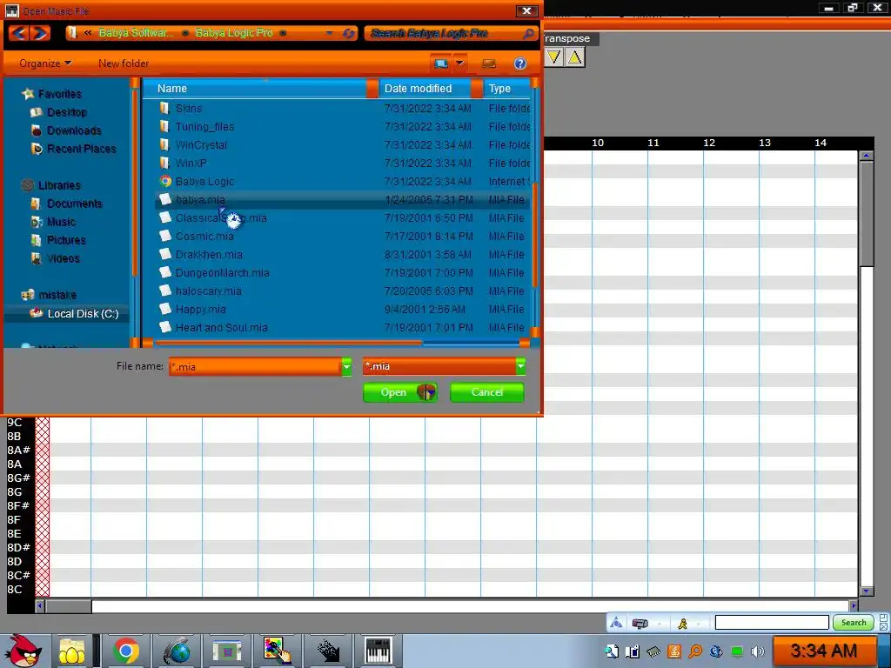Image resolution: width=891 pixels, height=668 pixels.
Task: Click the piano roll horizontal scrollbar thumb
Action: pyautogui.click(x=68, y=606)
